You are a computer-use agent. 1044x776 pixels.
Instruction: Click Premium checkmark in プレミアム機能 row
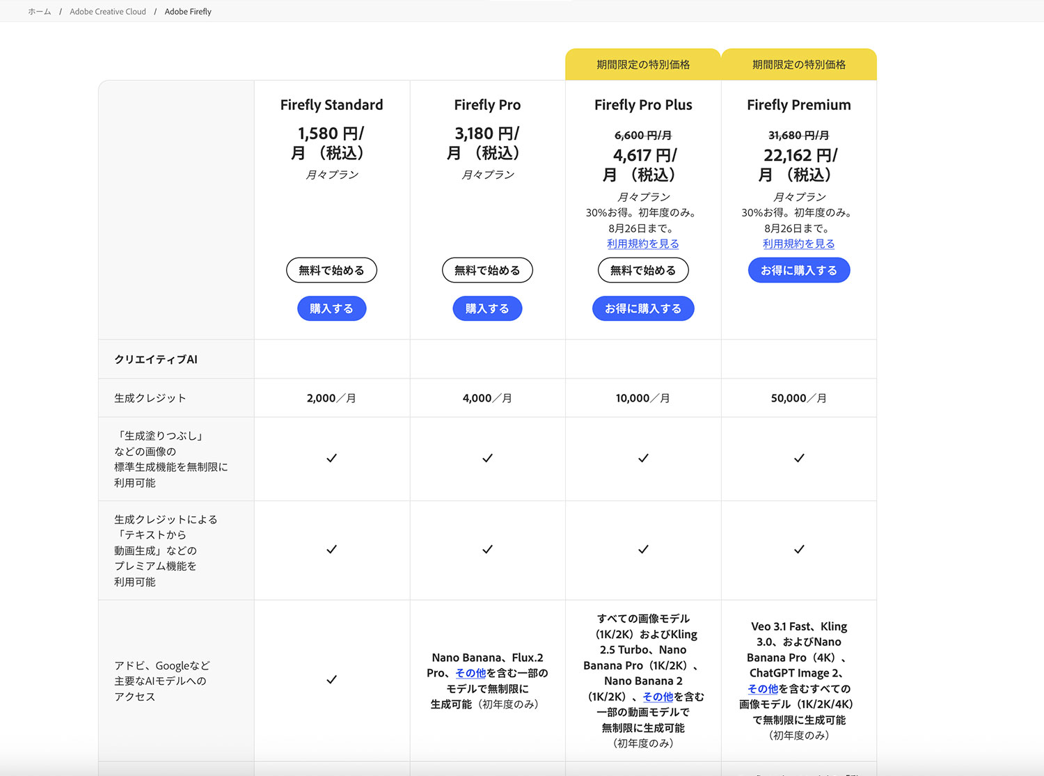799,549
